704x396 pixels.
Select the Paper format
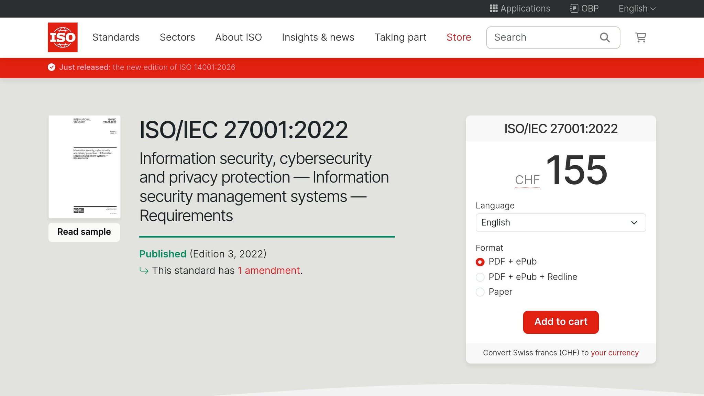(x=480, y=292)
